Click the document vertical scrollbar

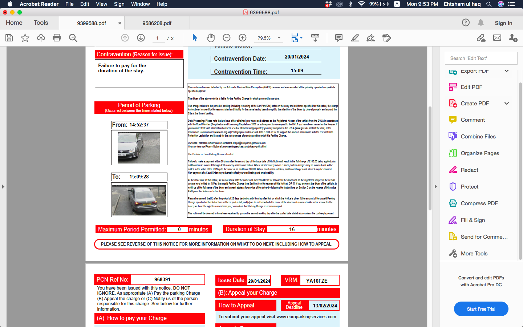coord(430,158)
